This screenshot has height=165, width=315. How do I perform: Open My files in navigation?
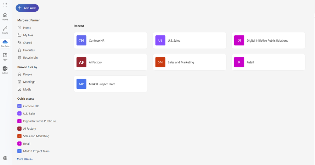click(x=28, y=35)
